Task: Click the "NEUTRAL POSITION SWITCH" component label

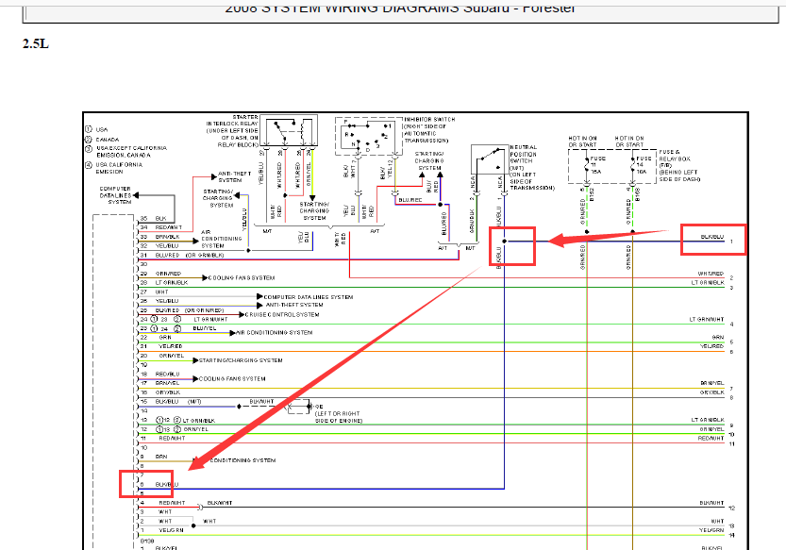Action: [x=532, y=168]
